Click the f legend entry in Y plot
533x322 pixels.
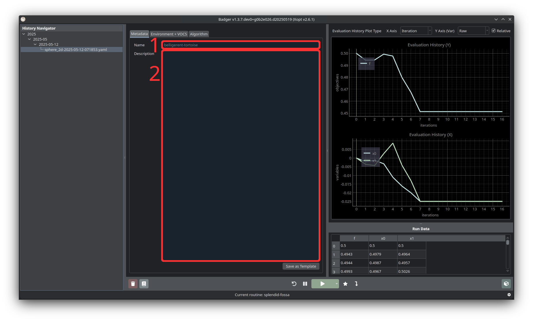pyautogui.click(x=366, y=64)
